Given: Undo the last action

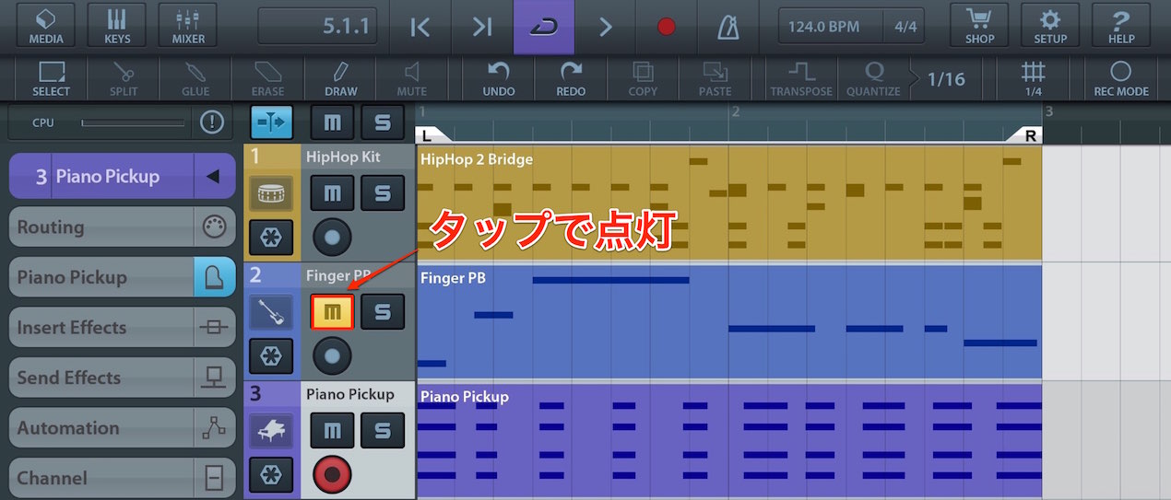Looking at the screenshot, I should pos(499,78).
